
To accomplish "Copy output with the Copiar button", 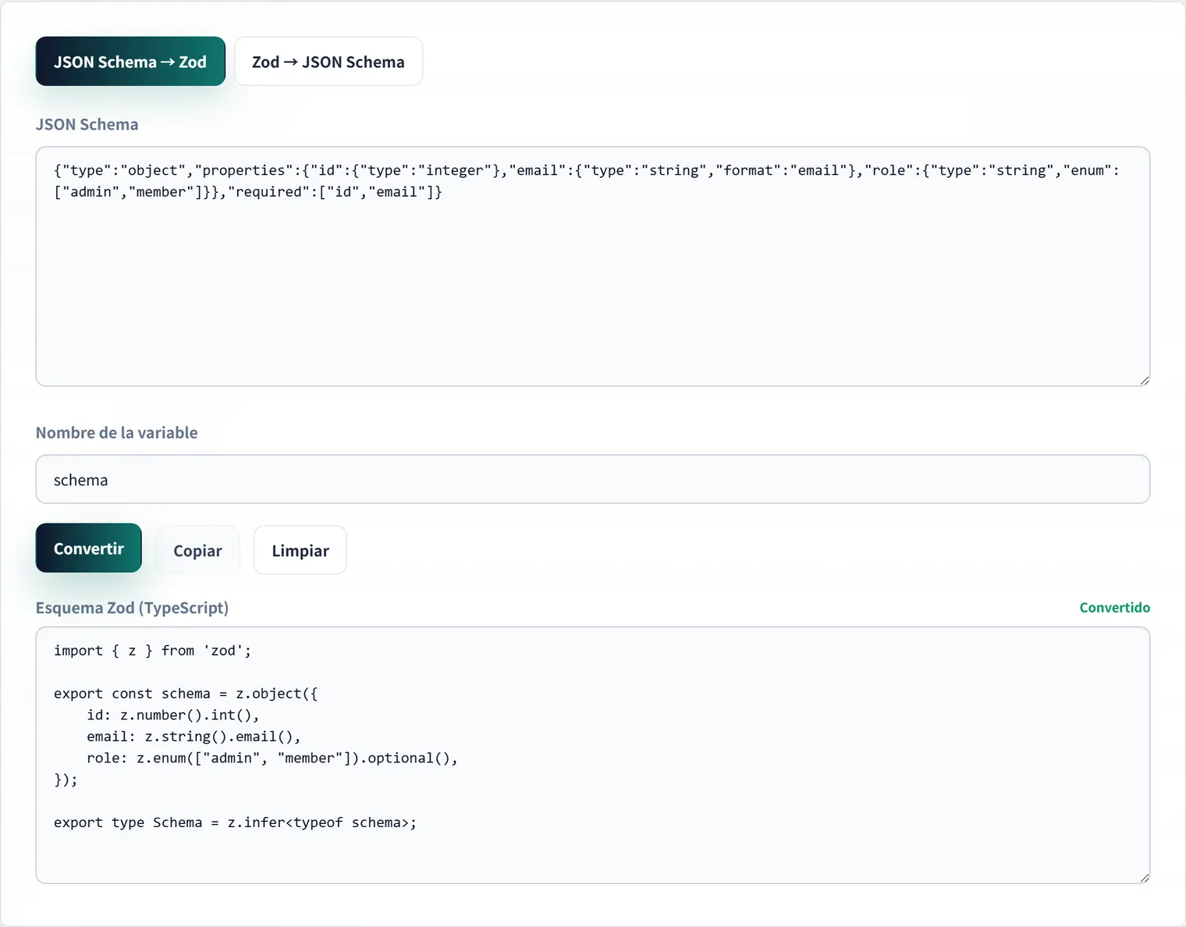I will coord(197,550).
